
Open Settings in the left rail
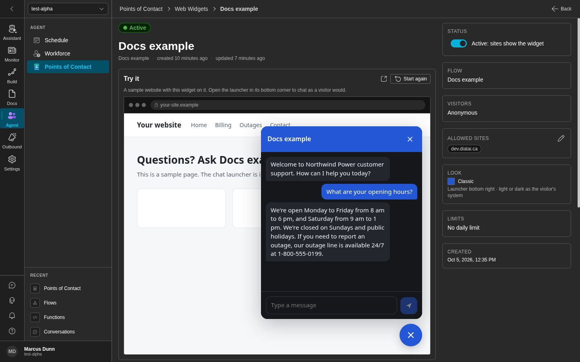pyautogui.click(x=12, y=163)
